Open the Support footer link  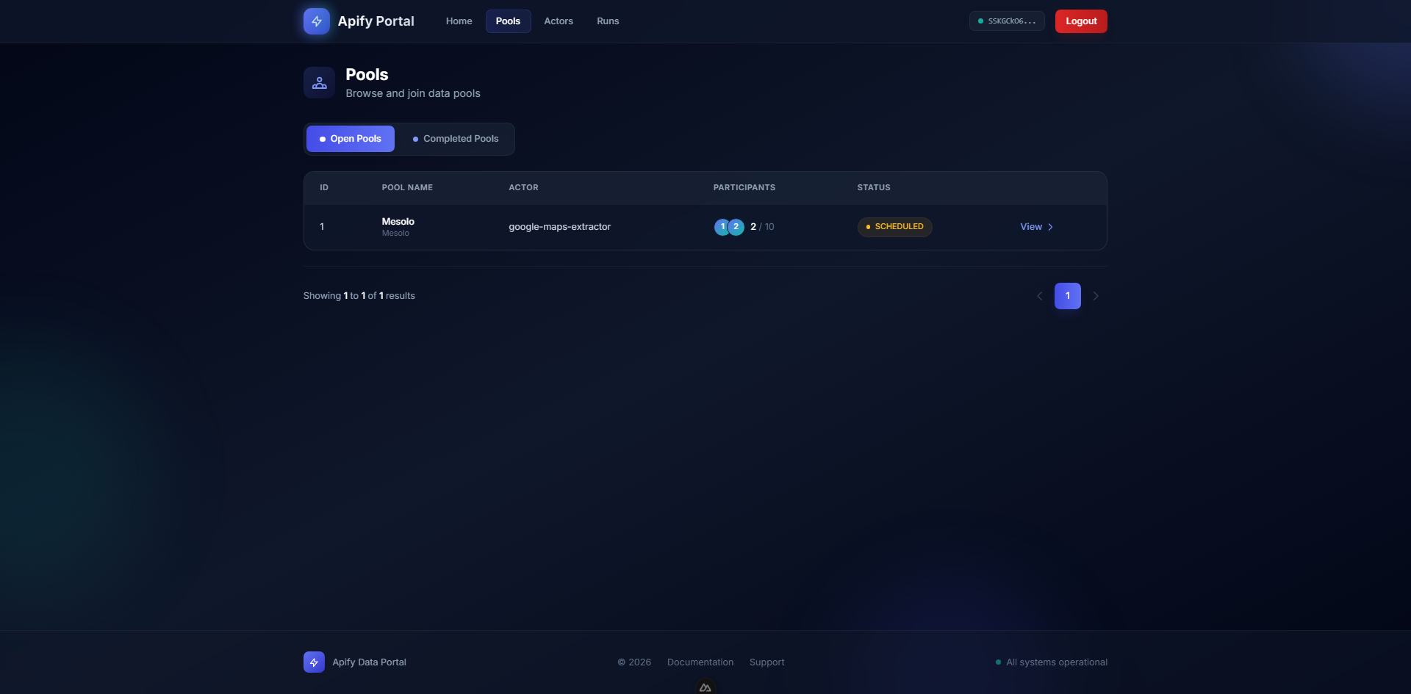point(766,662)
